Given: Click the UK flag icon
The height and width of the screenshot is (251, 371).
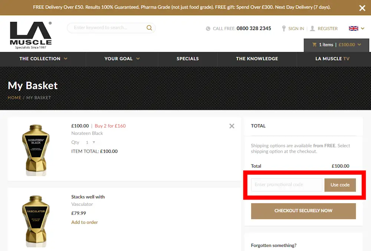Looking at the screenshot, I should (354, 28).
